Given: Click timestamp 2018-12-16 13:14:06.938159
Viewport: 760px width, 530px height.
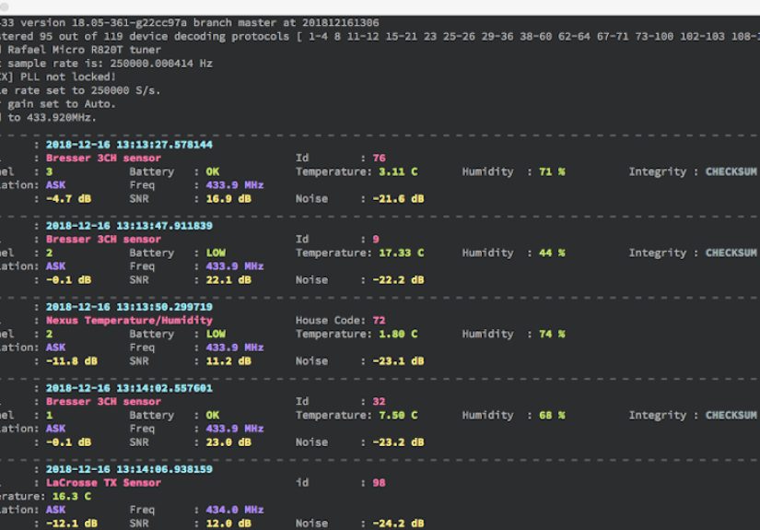Looking at the screenshot, I should pyautogui.click(x=129, y=469).
